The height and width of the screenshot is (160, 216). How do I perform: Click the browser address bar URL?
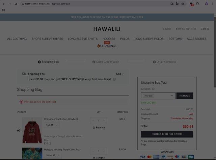[x=61, y=4]
